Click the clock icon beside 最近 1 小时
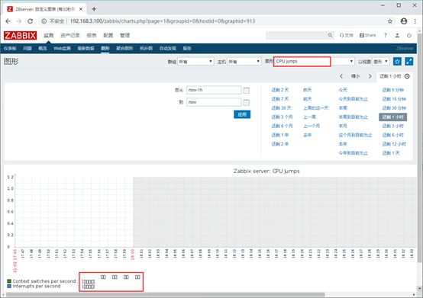423x298 pixels. 407,76
